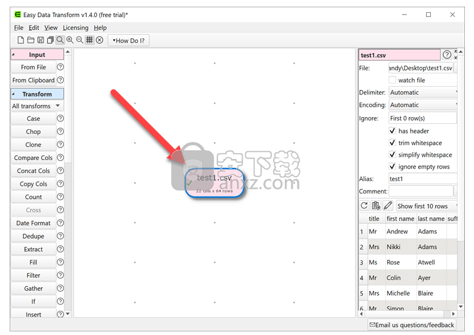Open the Help menu
474x335 pixels.
pyautogui.click(x=100, y=28)
